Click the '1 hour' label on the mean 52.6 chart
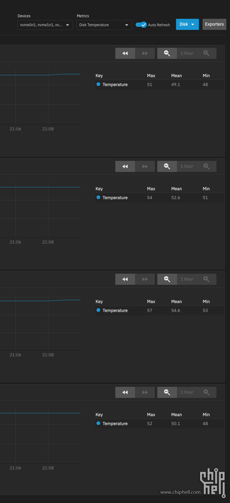The image size is (230, 503). [x=187, y=166]
